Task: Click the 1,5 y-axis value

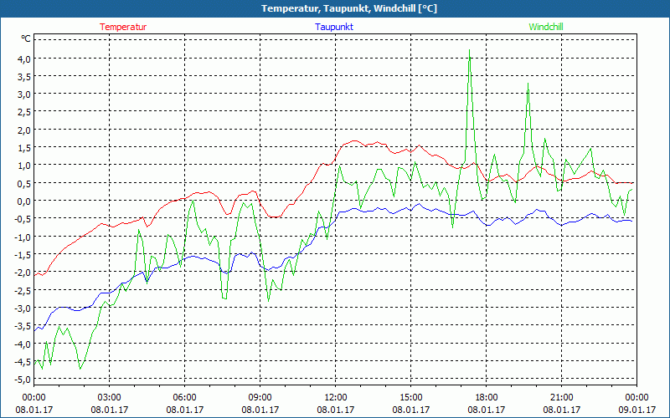Action: 24,148
